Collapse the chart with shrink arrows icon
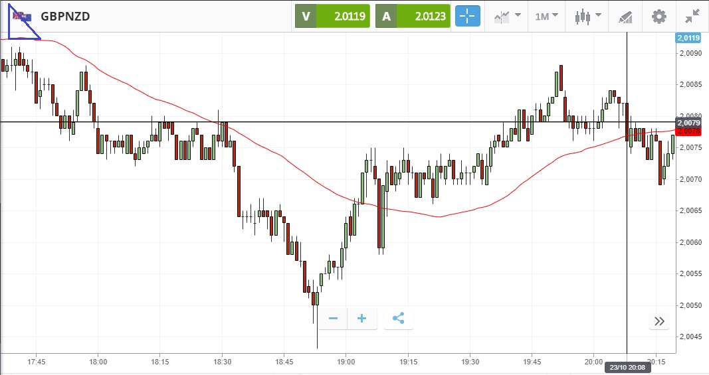Viewport: 709px width, 375px height. pos(692,17)
